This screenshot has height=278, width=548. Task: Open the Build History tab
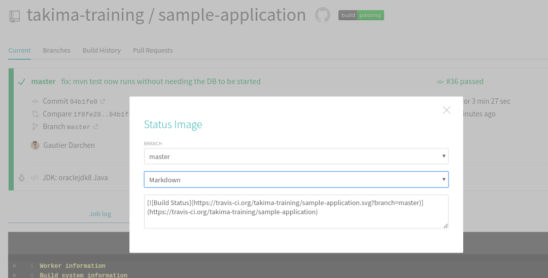tap(101, 50)
